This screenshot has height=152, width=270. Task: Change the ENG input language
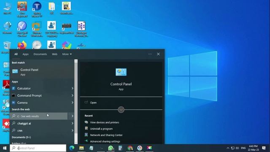pos(243,148)
